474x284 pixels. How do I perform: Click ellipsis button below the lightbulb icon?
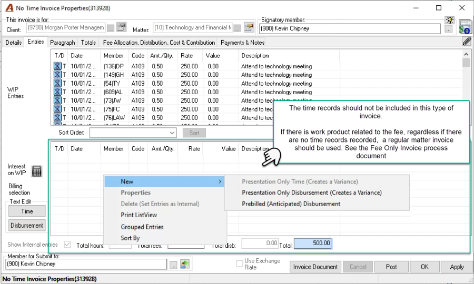point(449,29)
